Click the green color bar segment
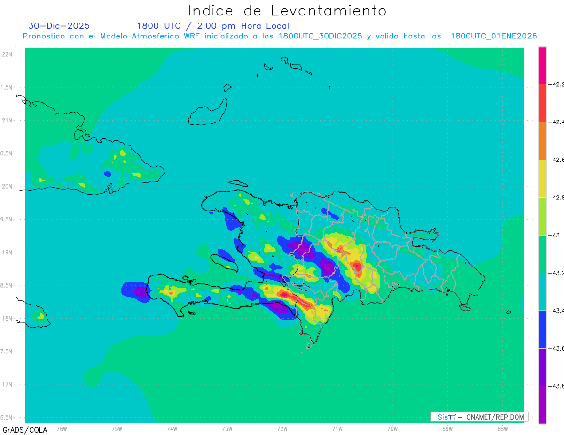Screen dimensions: 564x435 [x=542, y=254]
